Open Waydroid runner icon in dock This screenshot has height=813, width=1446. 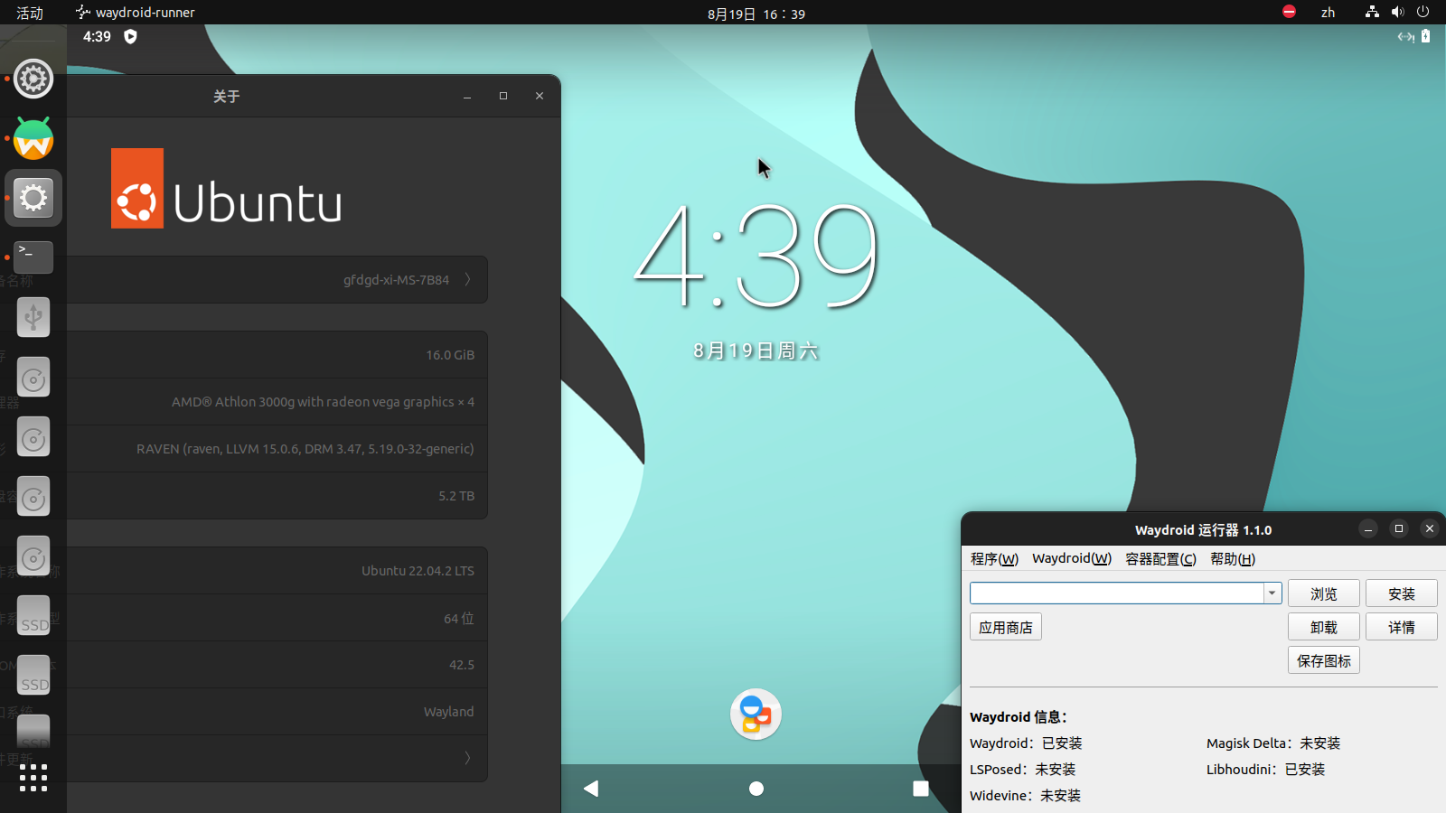33,139
